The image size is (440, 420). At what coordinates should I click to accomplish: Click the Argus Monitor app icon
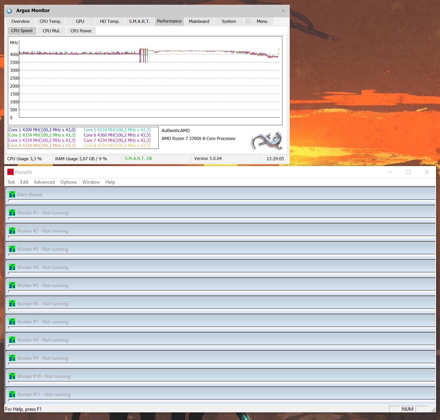pyautogui.click(x=9, y=11)
